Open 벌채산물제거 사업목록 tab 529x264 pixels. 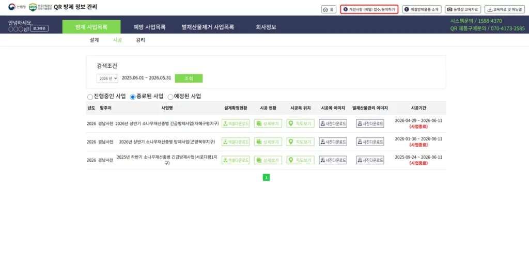(208, 27)
